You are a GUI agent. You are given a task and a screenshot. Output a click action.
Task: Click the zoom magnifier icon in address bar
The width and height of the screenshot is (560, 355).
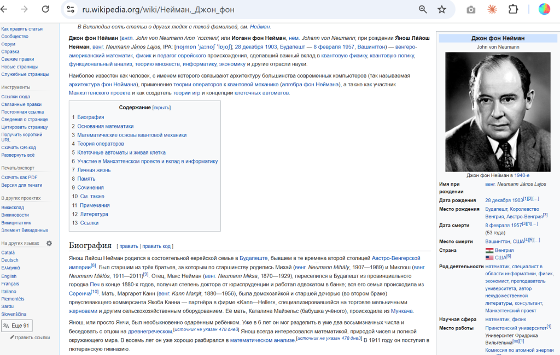(x=423, y=9)
